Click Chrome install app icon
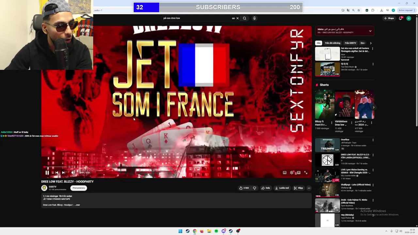Viewport: 418px width, 235px height. click(343, 10)
